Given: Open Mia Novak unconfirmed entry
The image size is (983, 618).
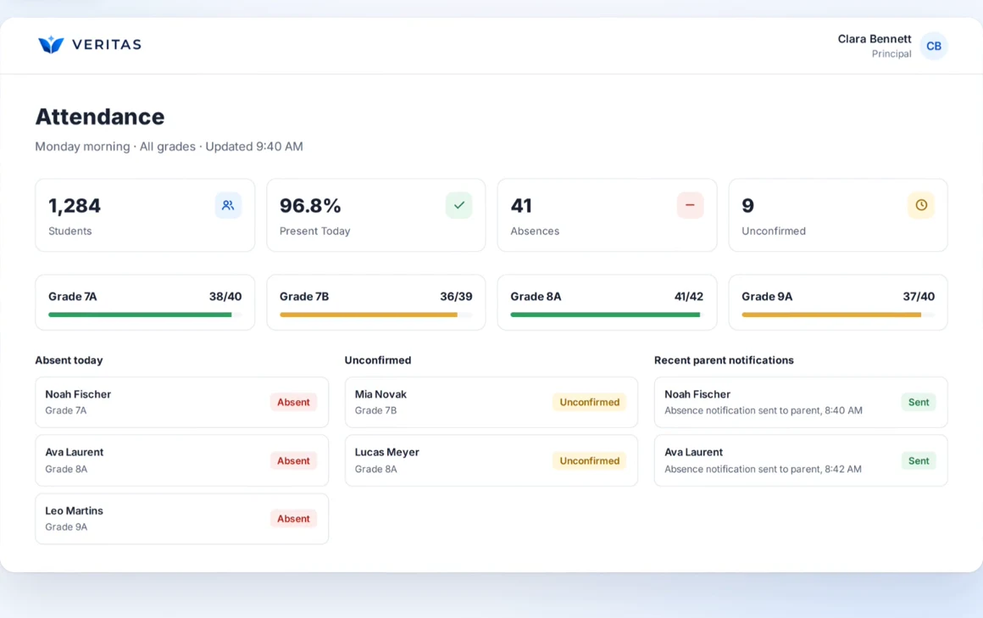Looking at the screenshot, I should click(491, 402).
